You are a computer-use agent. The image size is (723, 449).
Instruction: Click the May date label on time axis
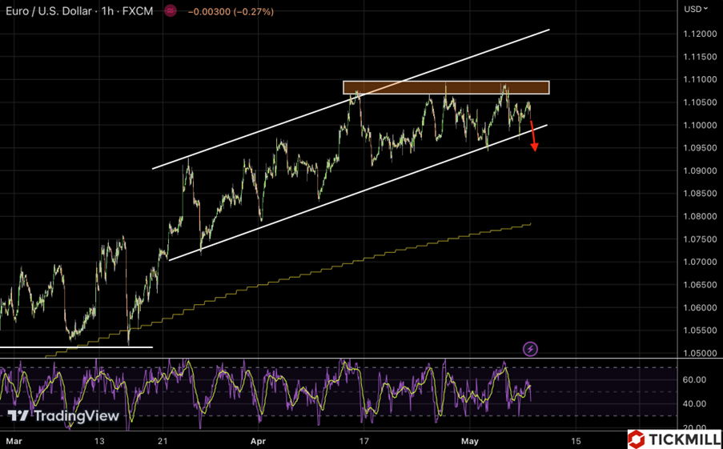click(x=470, y=441)
